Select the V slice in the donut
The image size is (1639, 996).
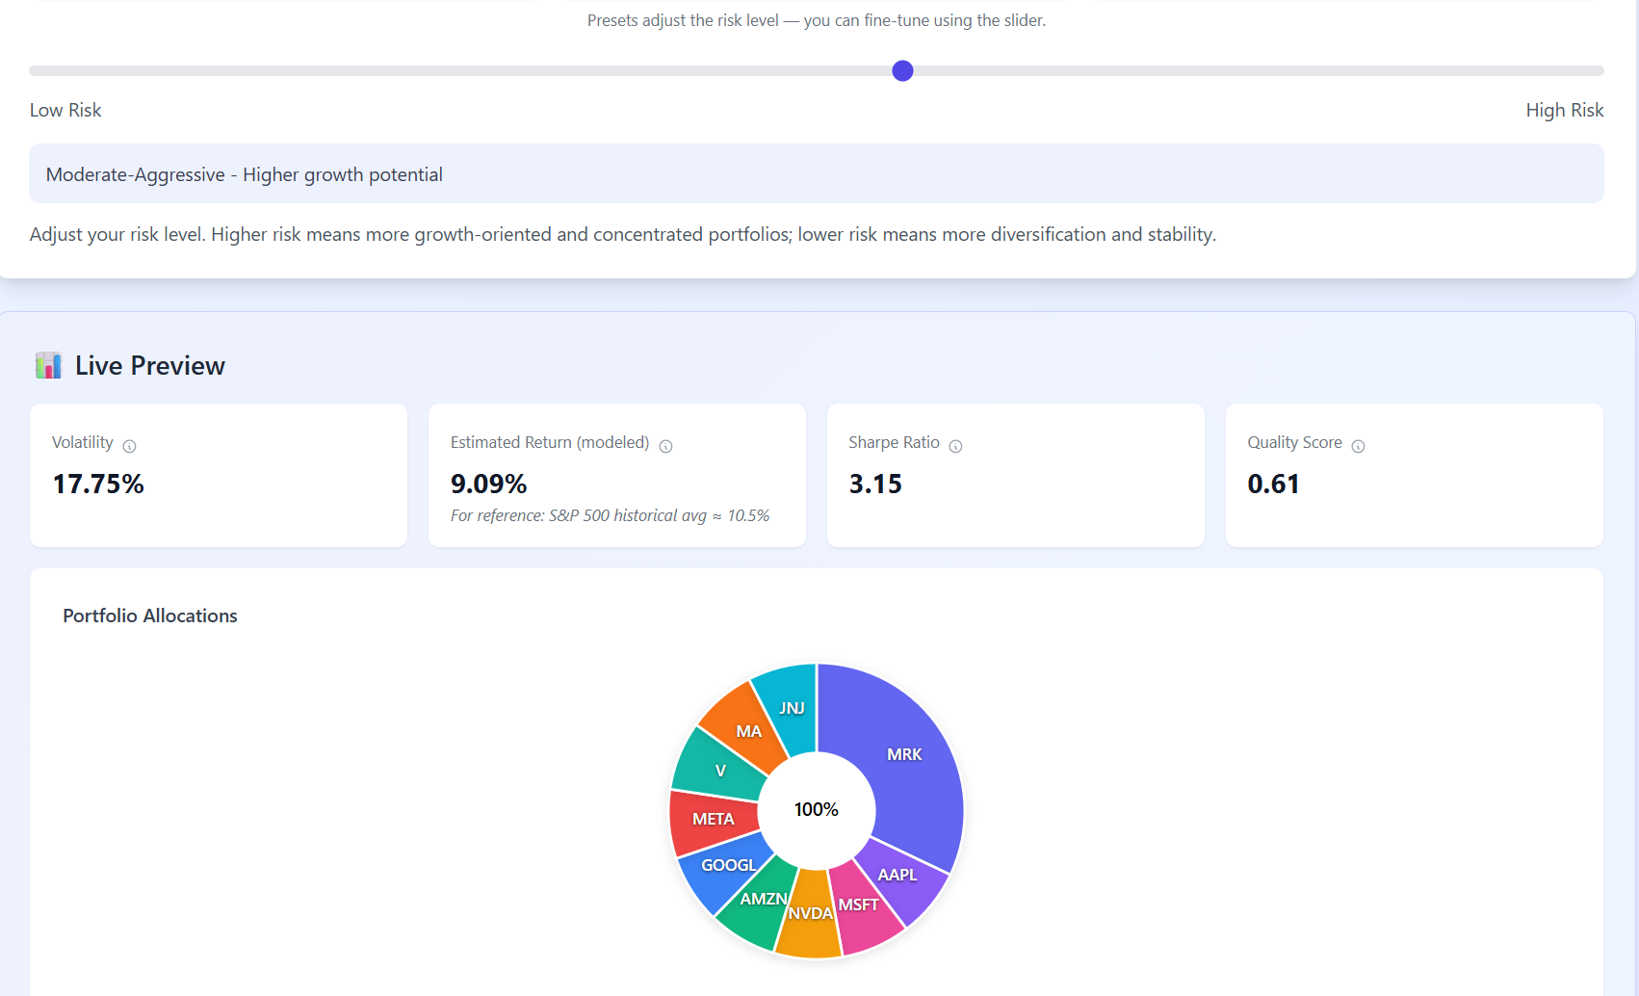(x=719, y=771)
